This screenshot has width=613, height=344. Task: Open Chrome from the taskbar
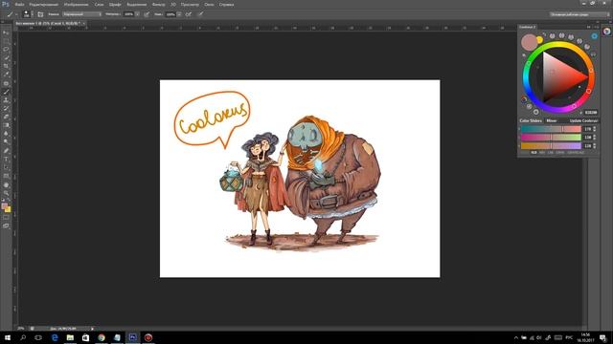click(x=102, y=337)
